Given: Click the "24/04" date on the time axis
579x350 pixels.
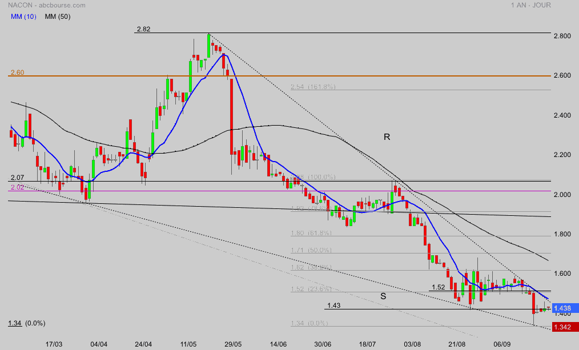Looking at the screenshot, I should click(143, 344).
